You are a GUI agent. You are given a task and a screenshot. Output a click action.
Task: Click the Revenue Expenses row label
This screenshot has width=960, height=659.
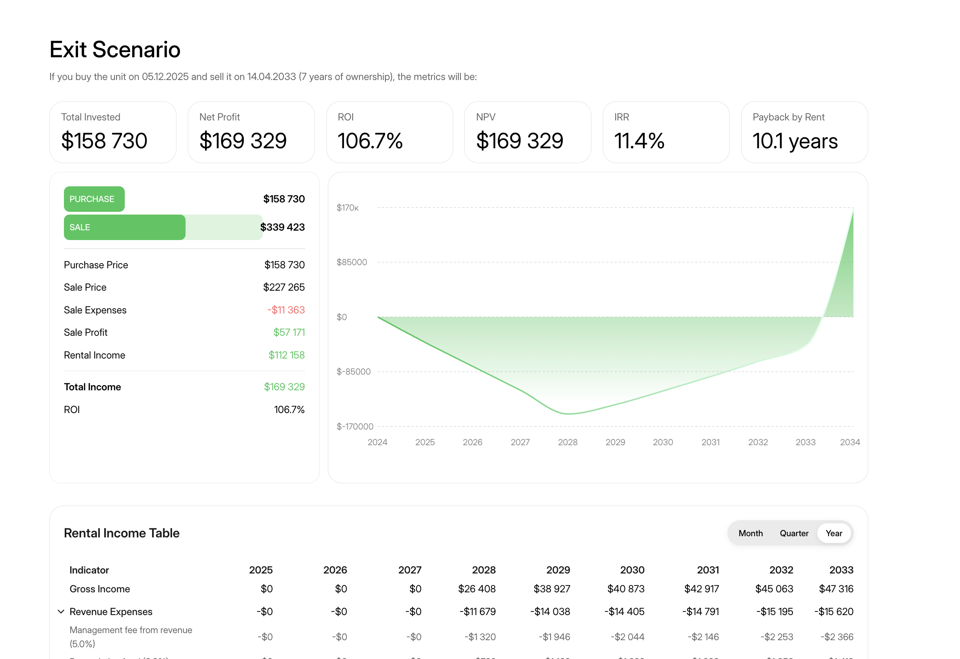pyautogui.click(x=111, y=612)
